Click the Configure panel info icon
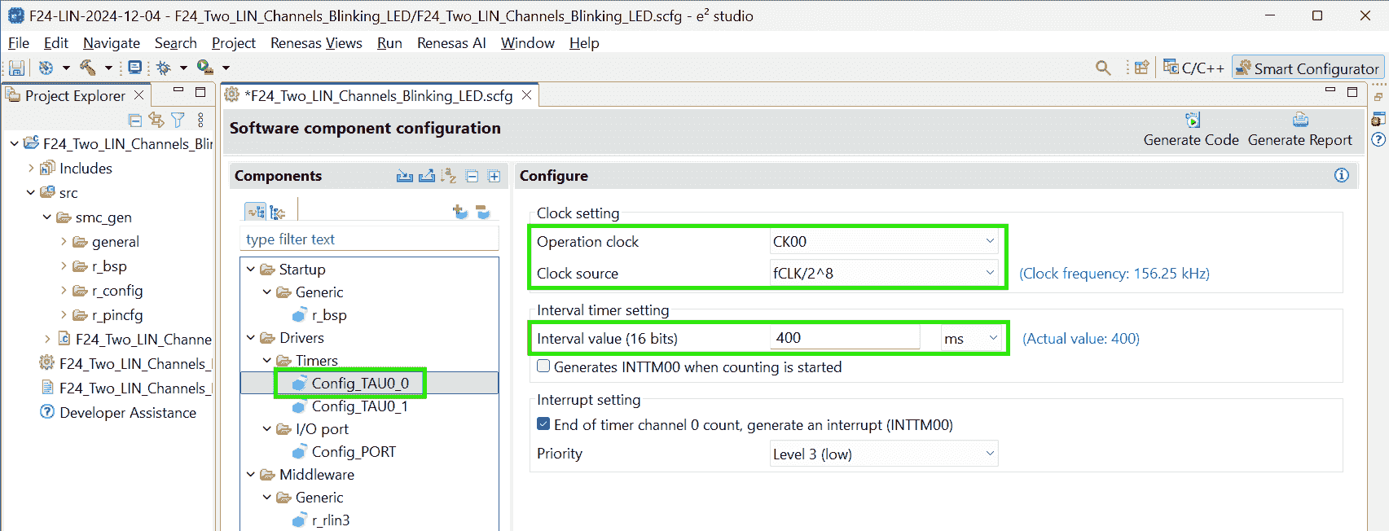Image resolution: width=1389 pixels, height=531 pixels. click(1341, 175)
